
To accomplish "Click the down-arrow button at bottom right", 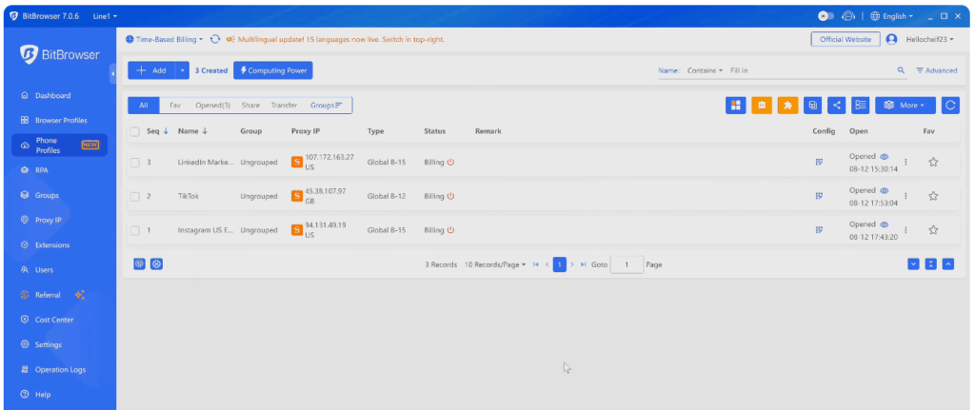I will 913,264.
